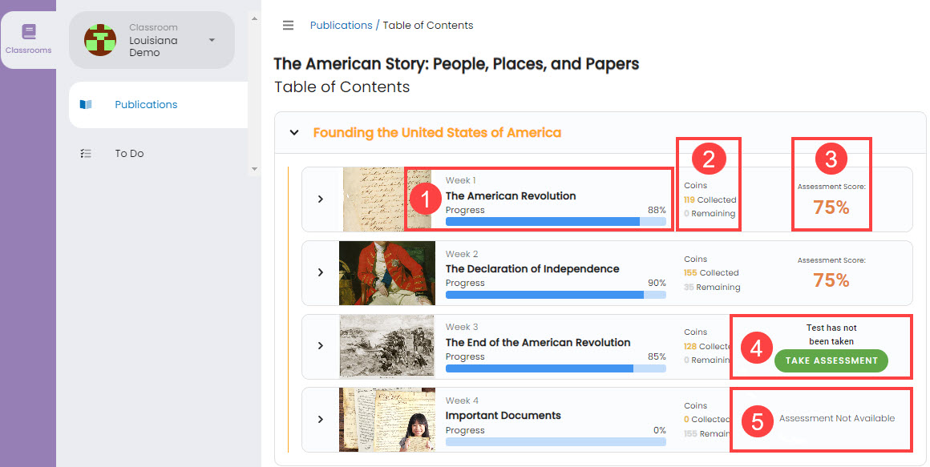Collapse the Founding the United States section
This screenshot has height=467, width=930.
294,132
